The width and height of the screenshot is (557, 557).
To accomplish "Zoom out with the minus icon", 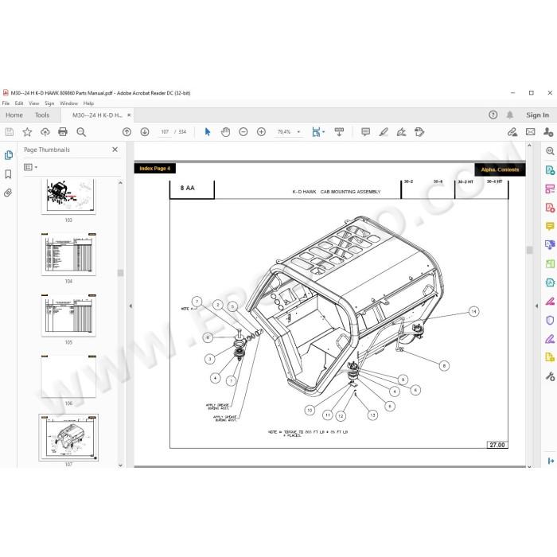I will pyautogui.click(x=243, y=132).
